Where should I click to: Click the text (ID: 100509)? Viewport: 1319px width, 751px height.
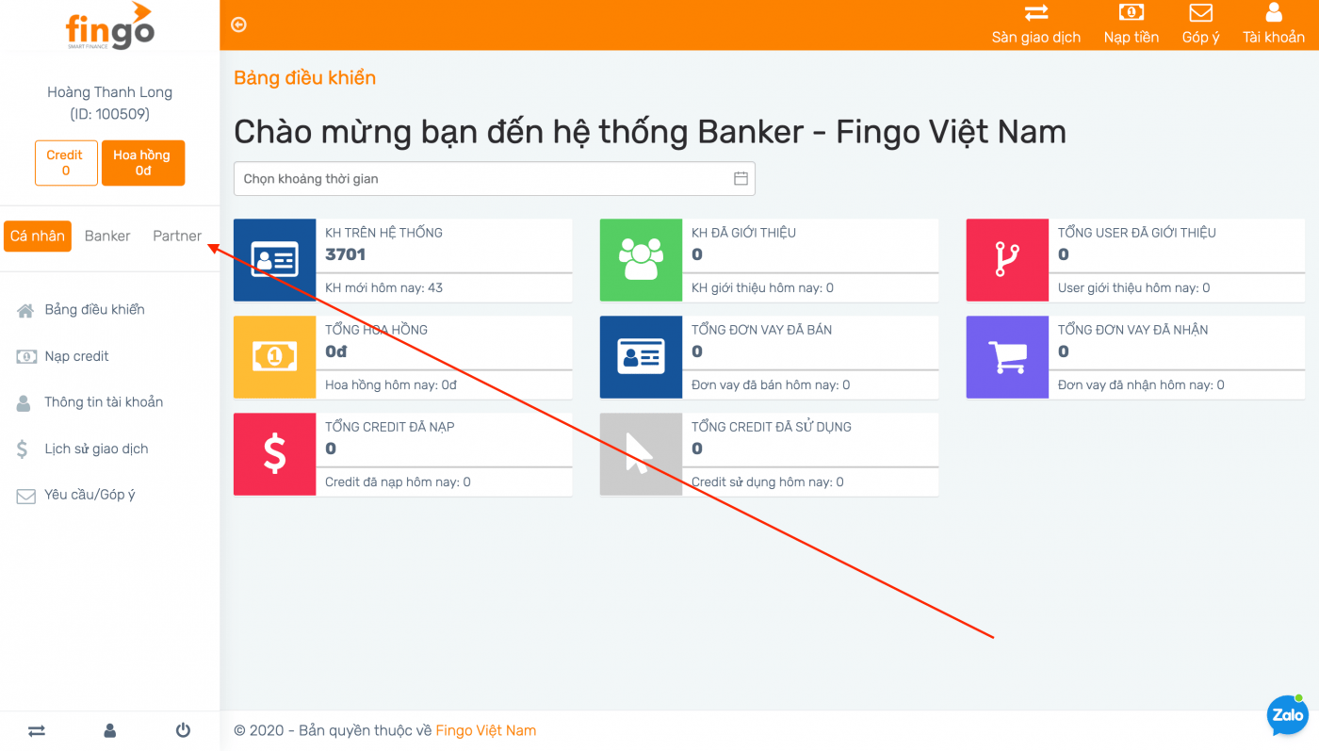coord(110,114)
